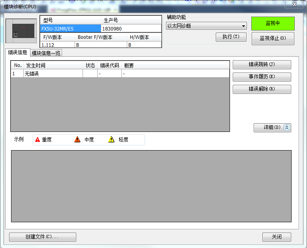Stop monitoring with 监视停止(O)
Image resolution: width=307 pixels, height=248 pixels.
[273, 38]
